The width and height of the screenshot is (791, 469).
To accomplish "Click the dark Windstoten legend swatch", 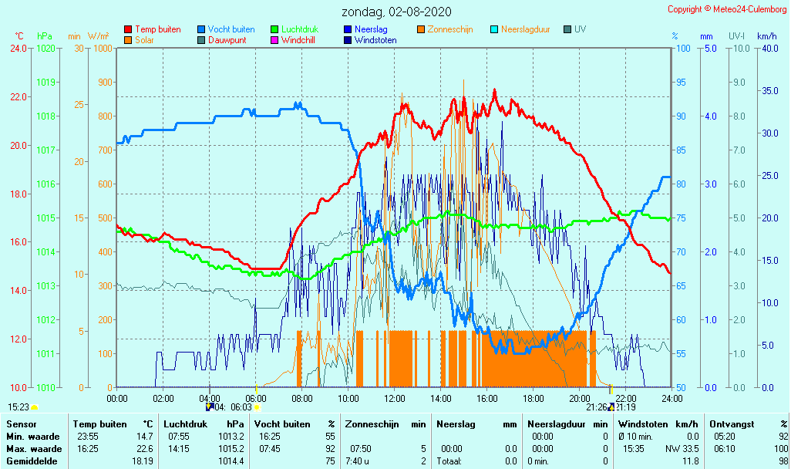I will (348, 39).
